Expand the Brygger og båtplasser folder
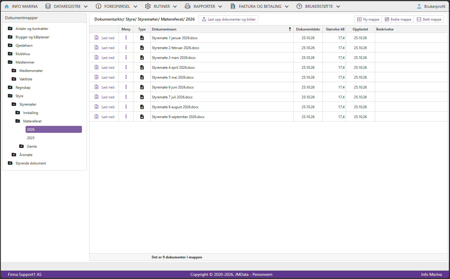Image resolution: width=450 pixels, height=279 pixels. click(10, 37)
